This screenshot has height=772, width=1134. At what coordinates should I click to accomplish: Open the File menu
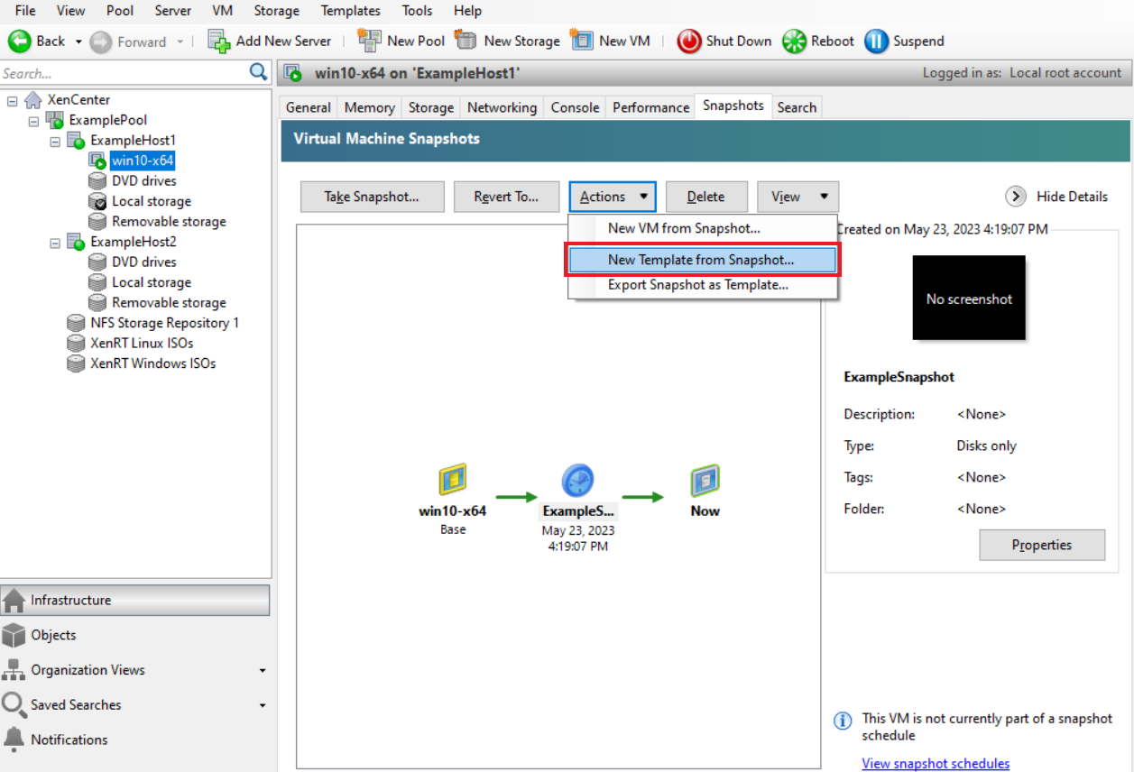coord(25,11)
